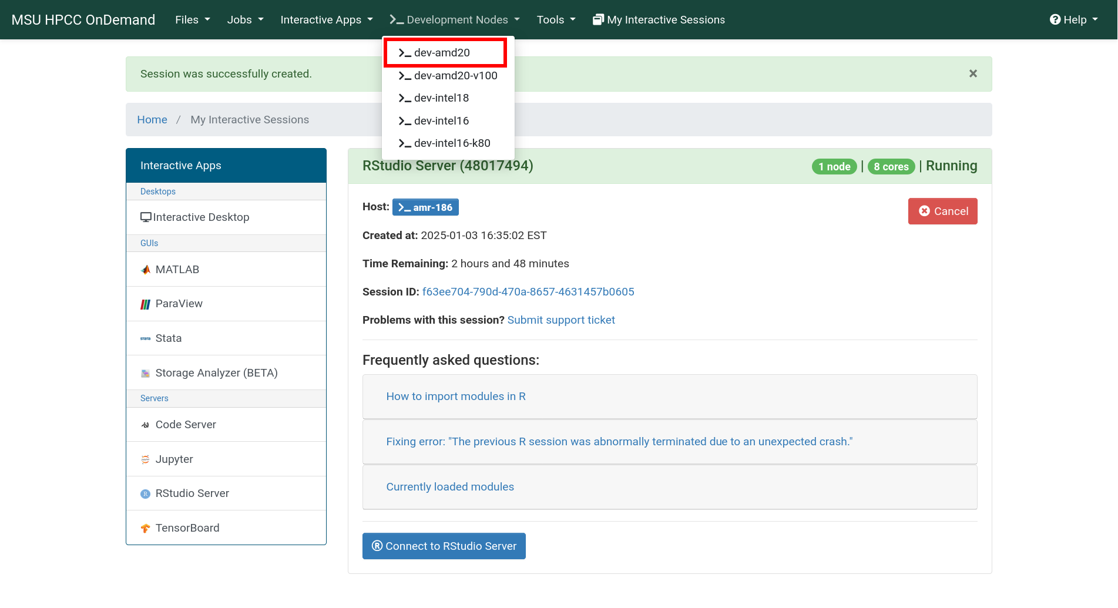
Task: Open MATLAB from the sidebar
Action: click(226, 270)
